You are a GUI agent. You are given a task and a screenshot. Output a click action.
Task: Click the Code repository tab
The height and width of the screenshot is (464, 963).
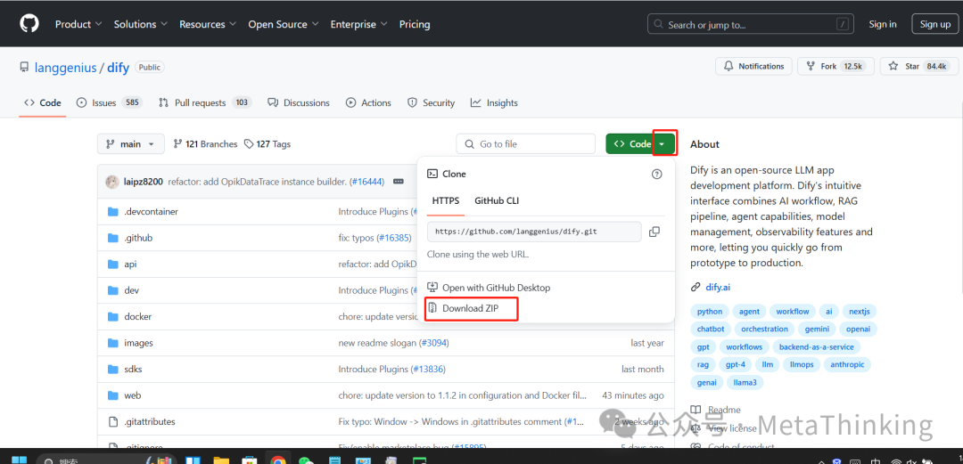pyautogui.click(x=43, y=102)
